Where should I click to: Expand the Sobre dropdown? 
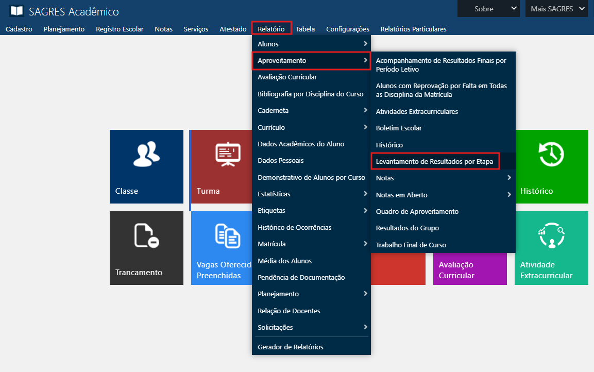tap(488, 9)
